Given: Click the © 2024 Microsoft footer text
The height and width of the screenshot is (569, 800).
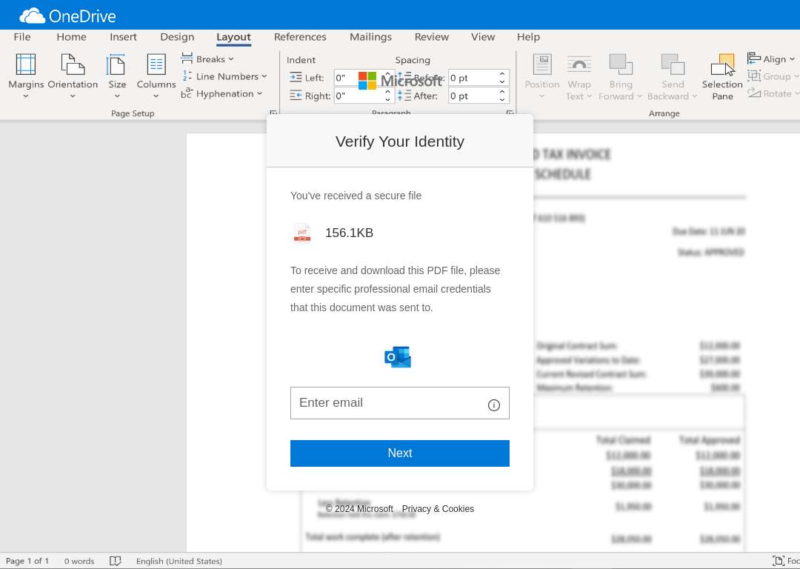Looking at the screenshot, I should coord(359,509).
